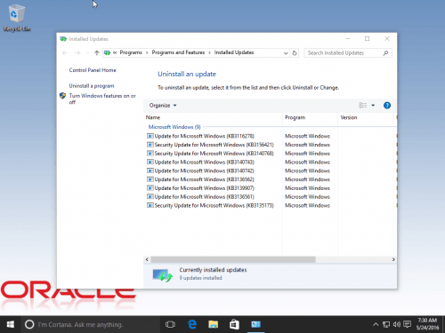Click the Programs breadcrumb
Image resolution: width=445 pixels, height=333 pixels.
[x=131, y=52]
